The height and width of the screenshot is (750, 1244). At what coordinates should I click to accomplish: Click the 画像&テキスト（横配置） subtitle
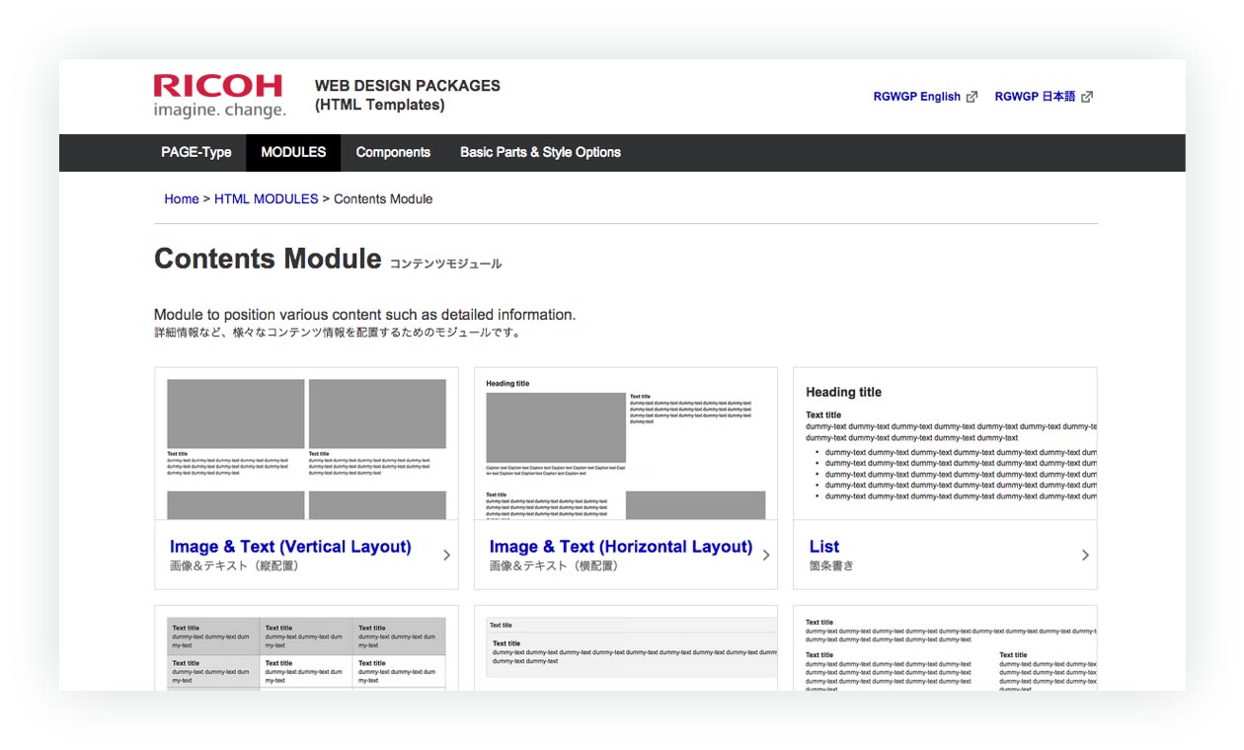pos(554,566)
